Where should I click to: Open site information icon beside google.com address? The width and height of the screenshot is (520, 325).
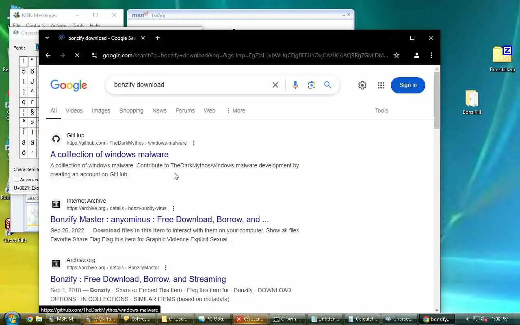(94, 55)
